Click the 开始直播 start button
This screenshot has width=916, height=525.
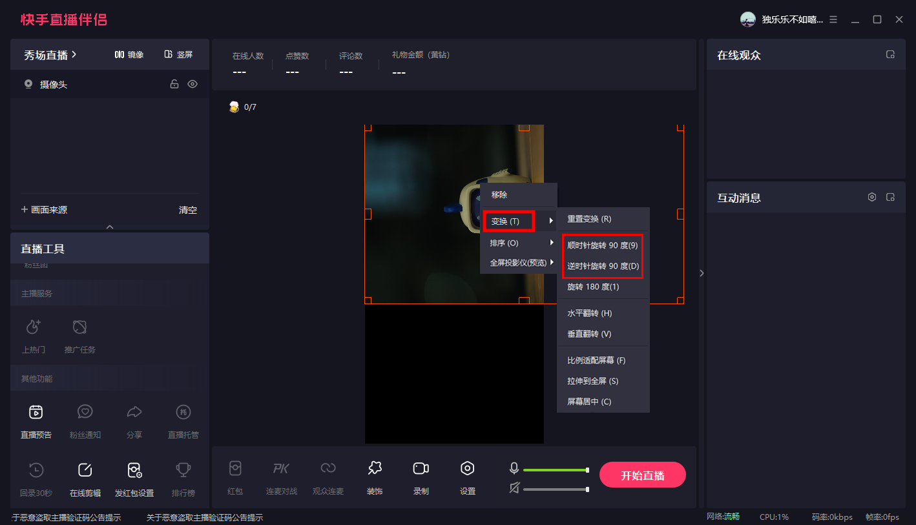(642, 475)
